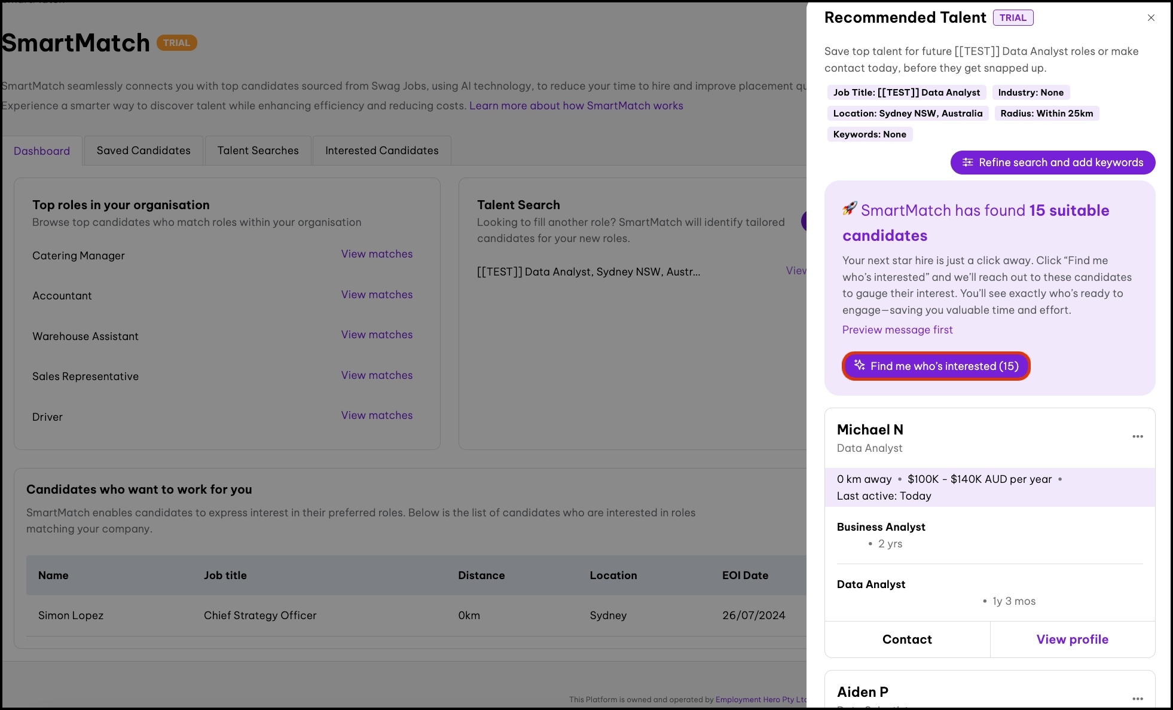Open the Talent Searches tab
This screenshot has width=1173, height=710.
point(258,151)
